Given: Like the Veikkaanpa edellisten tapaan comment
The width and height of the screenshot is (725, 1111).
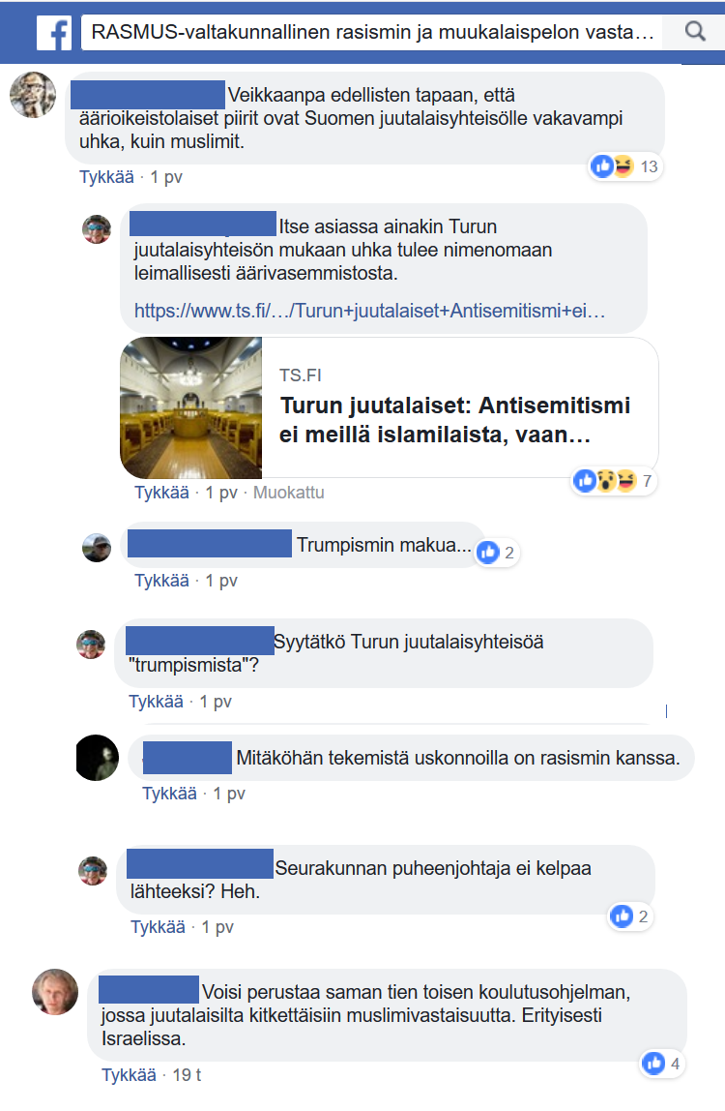Looking at the screenshot, I should coord(106,177).
